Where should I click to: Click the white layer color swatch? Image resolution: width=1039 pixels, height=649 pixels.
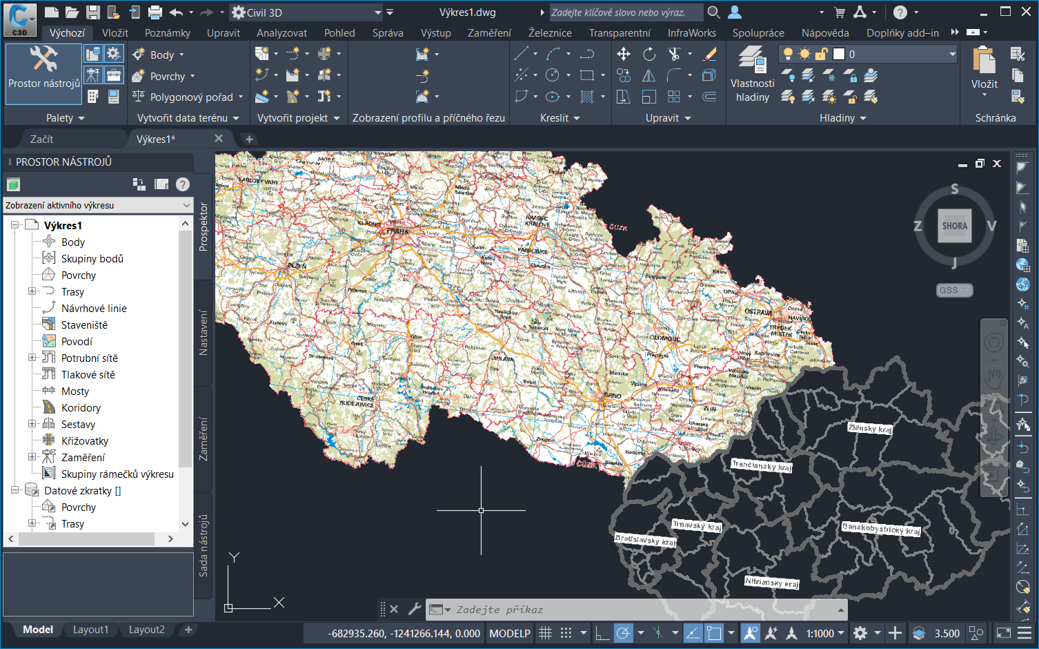pos(839,54)
